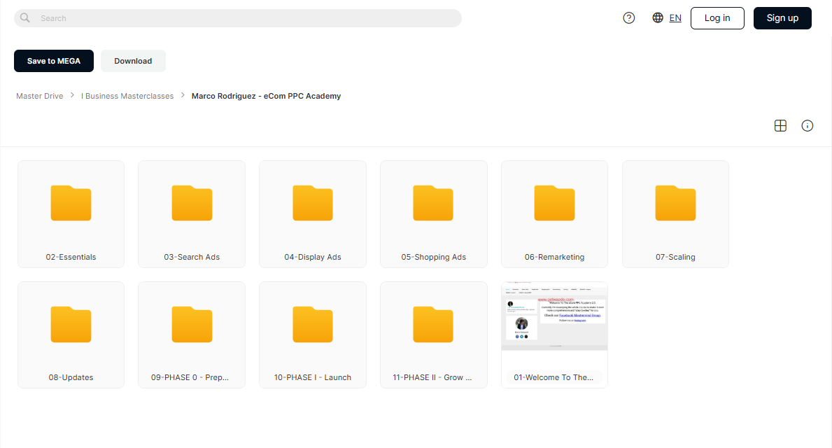Click Save to MEGA button
This screenshot has height=448, width=832.
[x=54, y=61]
